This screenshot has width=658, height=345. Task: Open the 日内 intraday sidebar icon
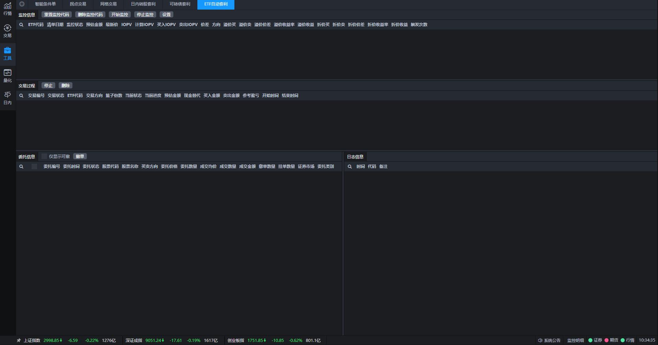tap(7, 98)
